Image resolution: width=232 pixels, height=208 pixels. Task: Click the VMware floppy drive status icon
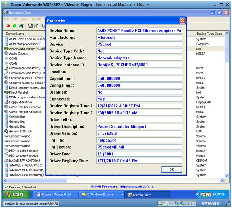coord(171,204)
